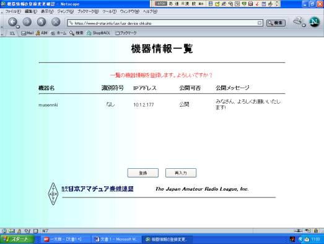Click the 再入力 re-enter button
The width and height of the screenshot is (324, 244).
click(181, 173)
